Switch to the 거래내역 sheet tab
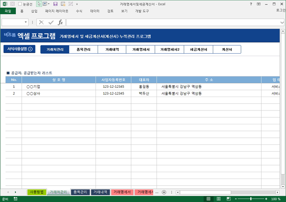 (x=101, y=192)
